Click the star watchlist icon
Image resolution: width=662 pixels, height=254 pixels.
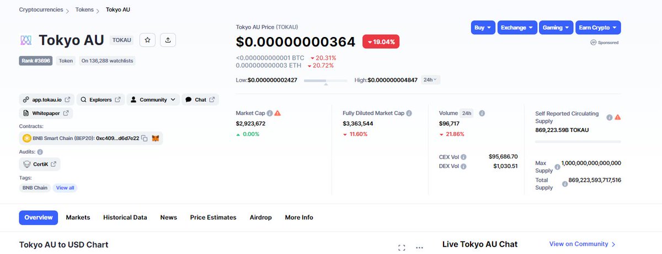pos(147,40)
